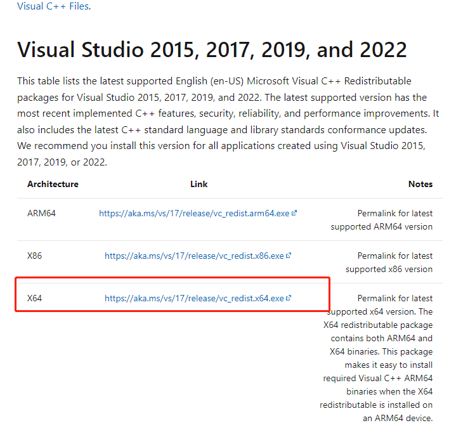Screen dimensions: 456x430
Task: Click external-link icon after the x86.exe URL
Action: tap(289, 256)
